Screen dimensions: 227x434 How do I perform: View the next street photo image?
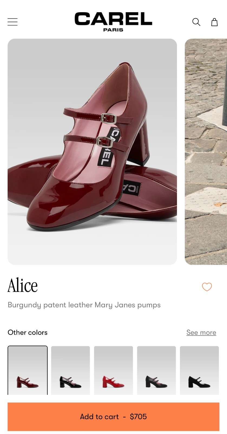(206, 152)
